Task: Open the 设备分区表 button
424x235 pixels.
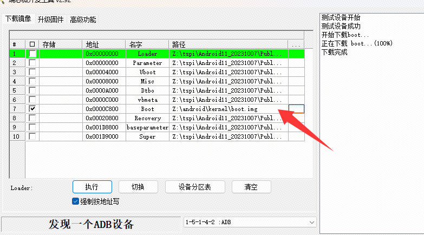Action: (x=195, y=187)
